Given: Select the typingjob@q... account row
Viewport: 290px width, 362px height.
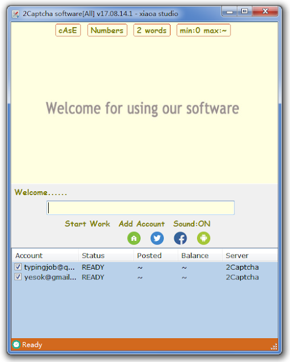Looking at the screenshot, I should pos(144,267).
